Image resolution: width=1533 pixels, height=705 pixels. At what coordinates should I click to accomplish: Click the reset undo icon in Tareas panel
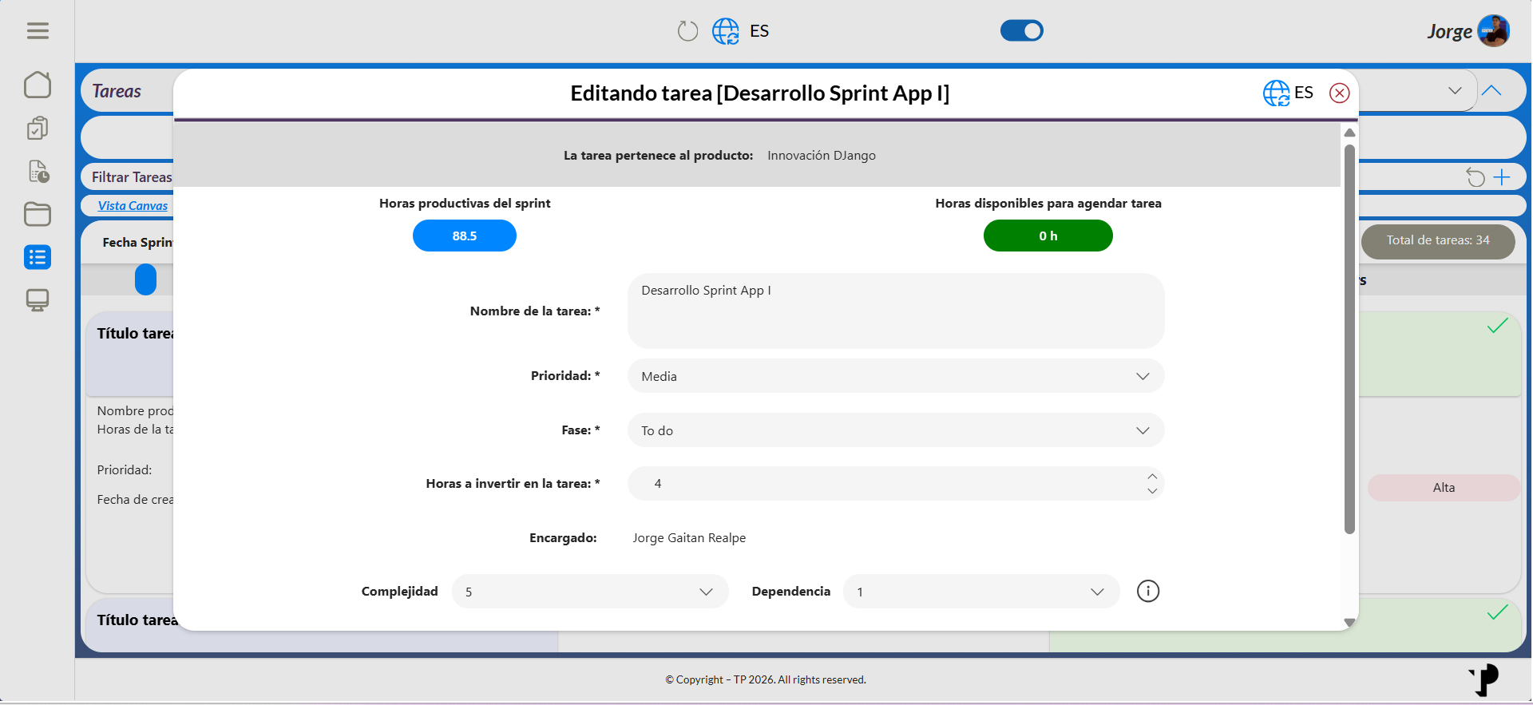1476,176
